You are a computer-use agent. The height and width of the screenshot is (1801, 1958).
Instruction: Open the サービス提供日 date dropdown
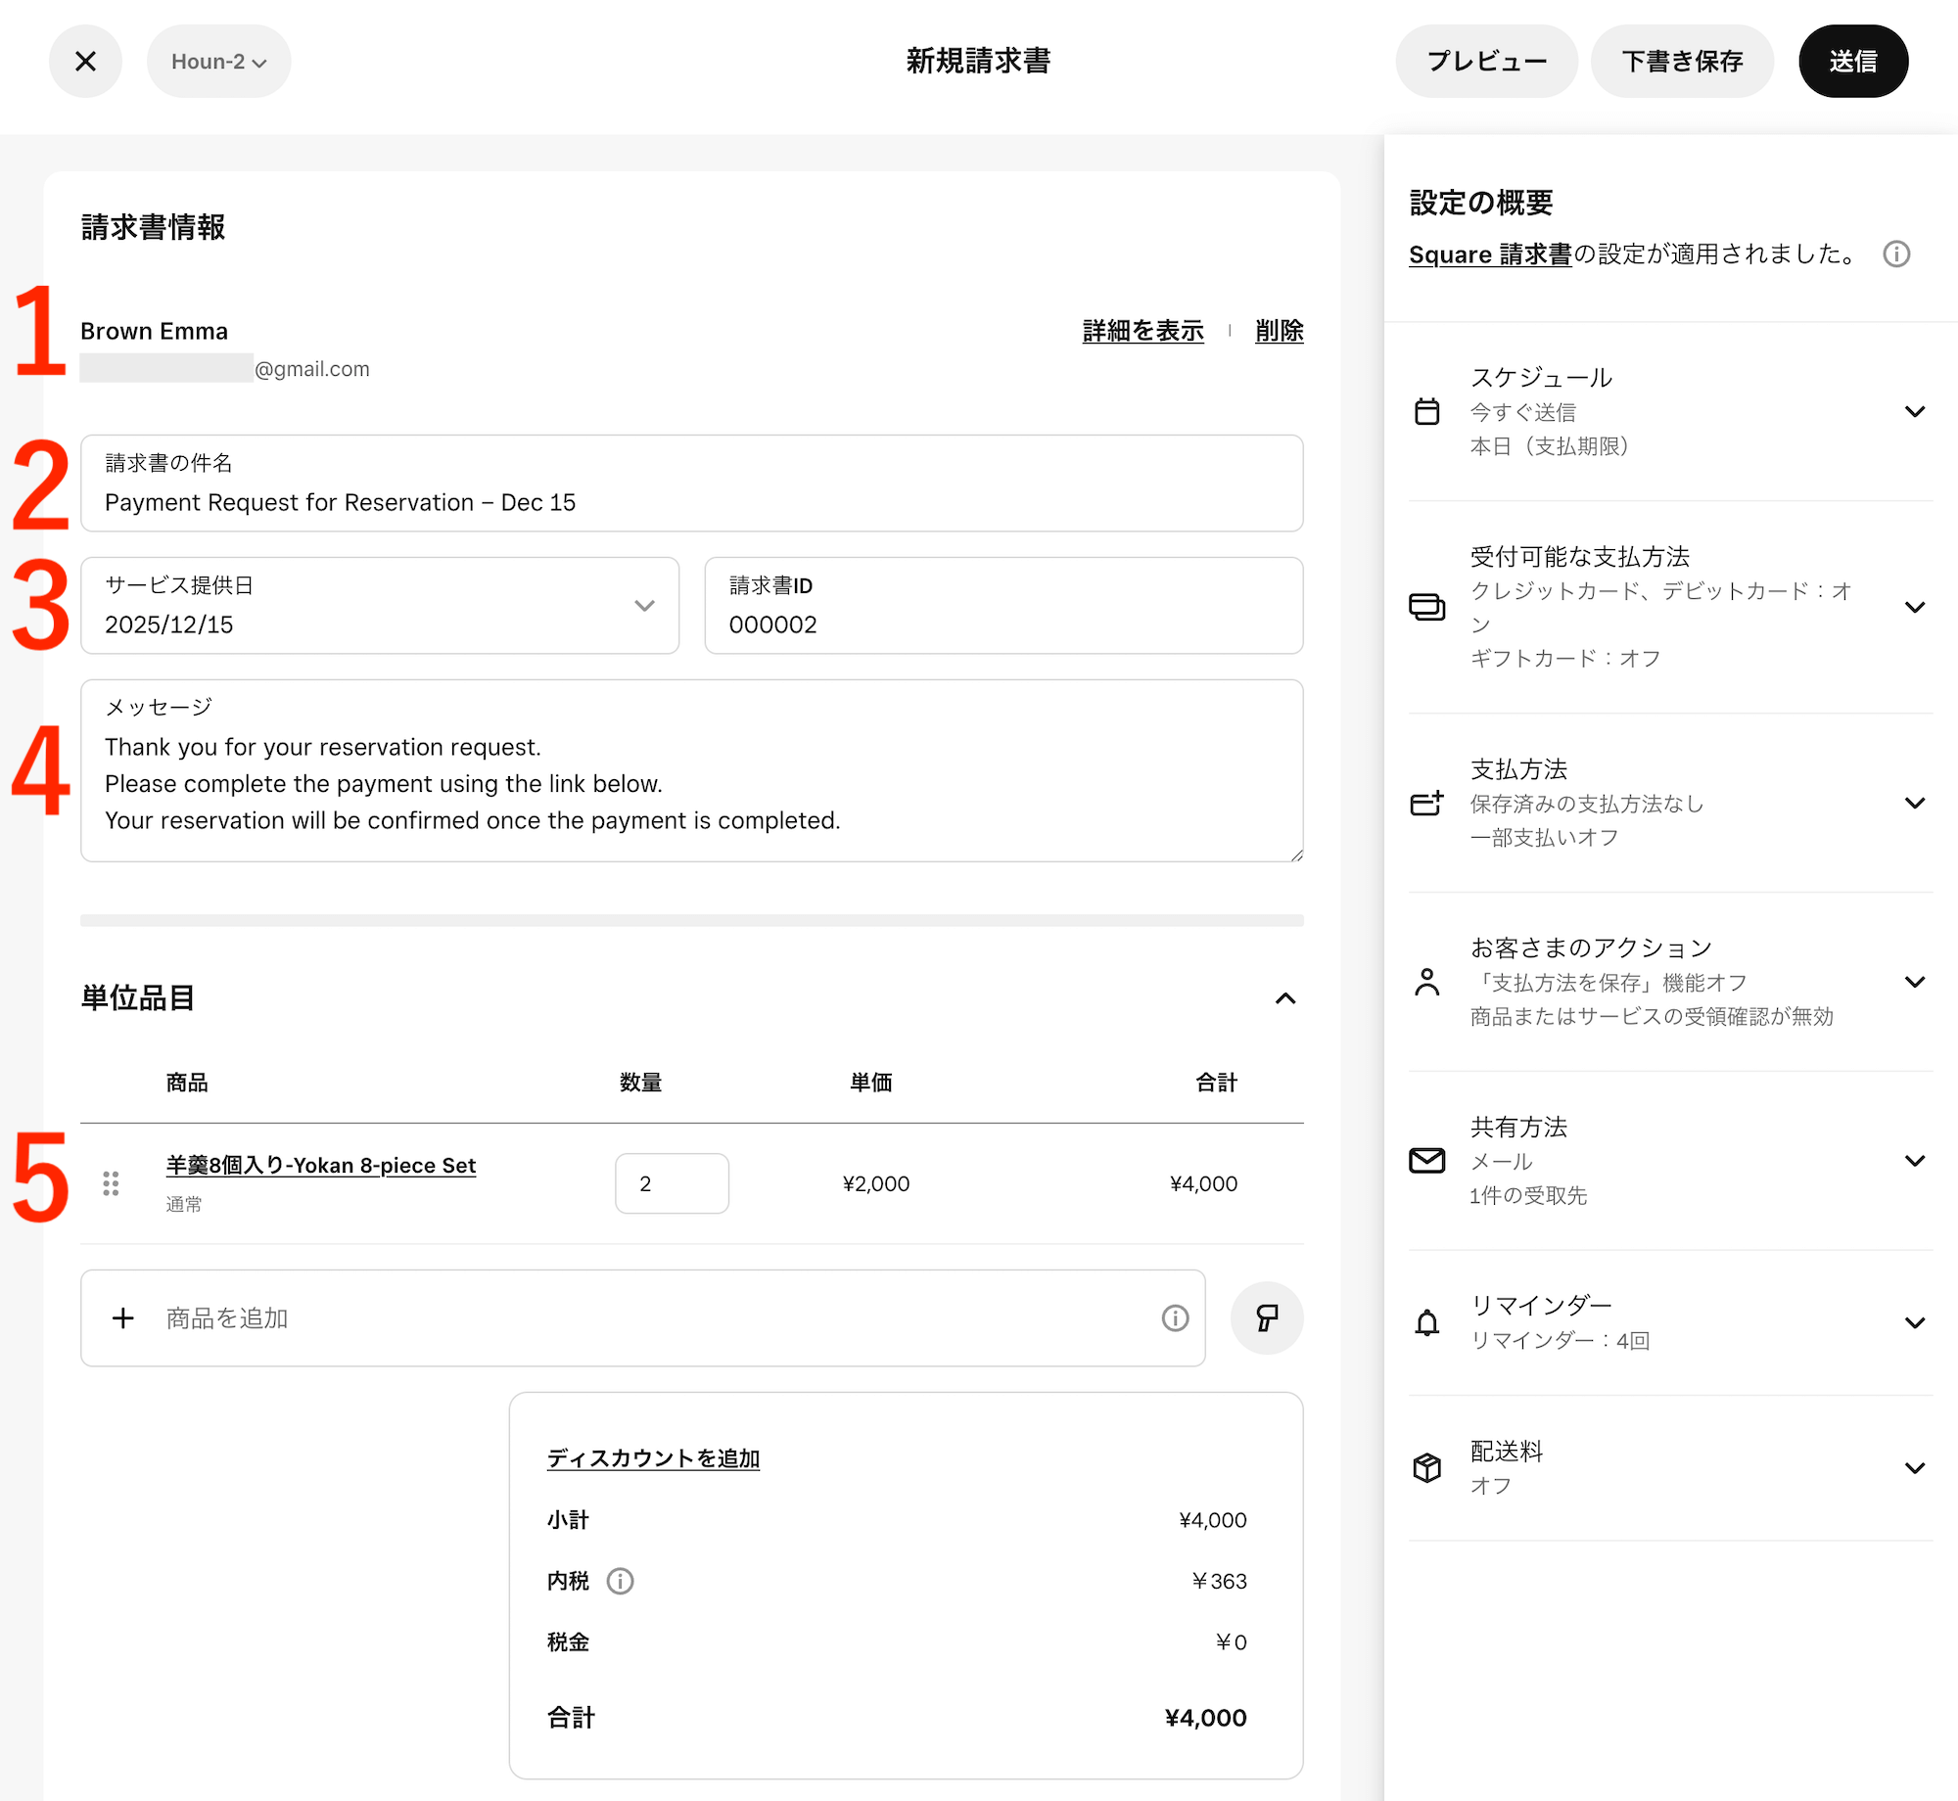tap(644, 606)
